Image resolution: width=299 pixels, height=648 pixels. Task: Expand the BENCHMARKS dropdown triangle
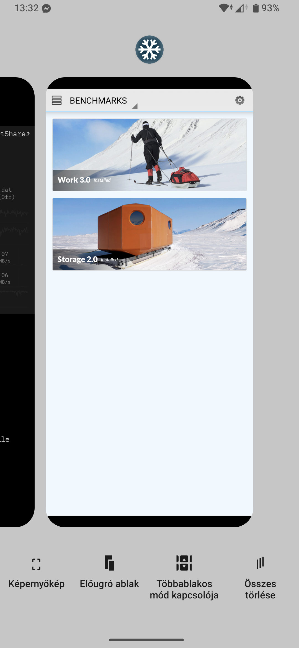[135, 106]
